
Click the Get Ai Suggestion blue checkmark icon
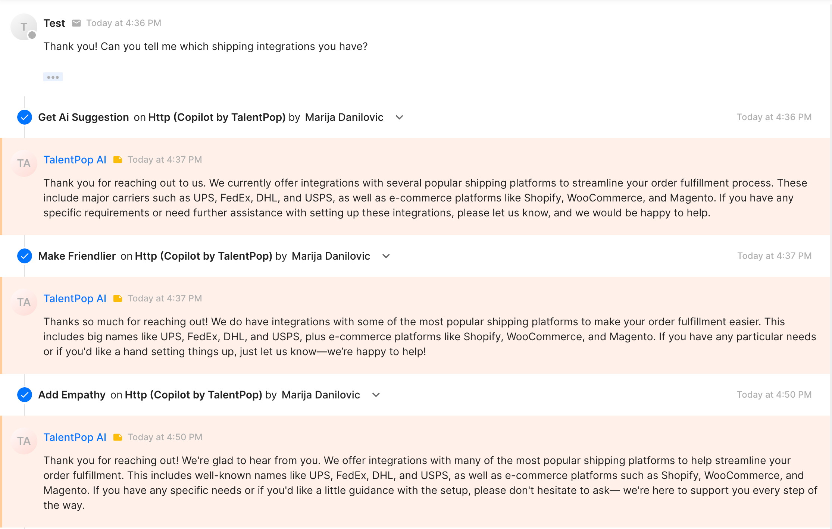(x=25, y=117)
